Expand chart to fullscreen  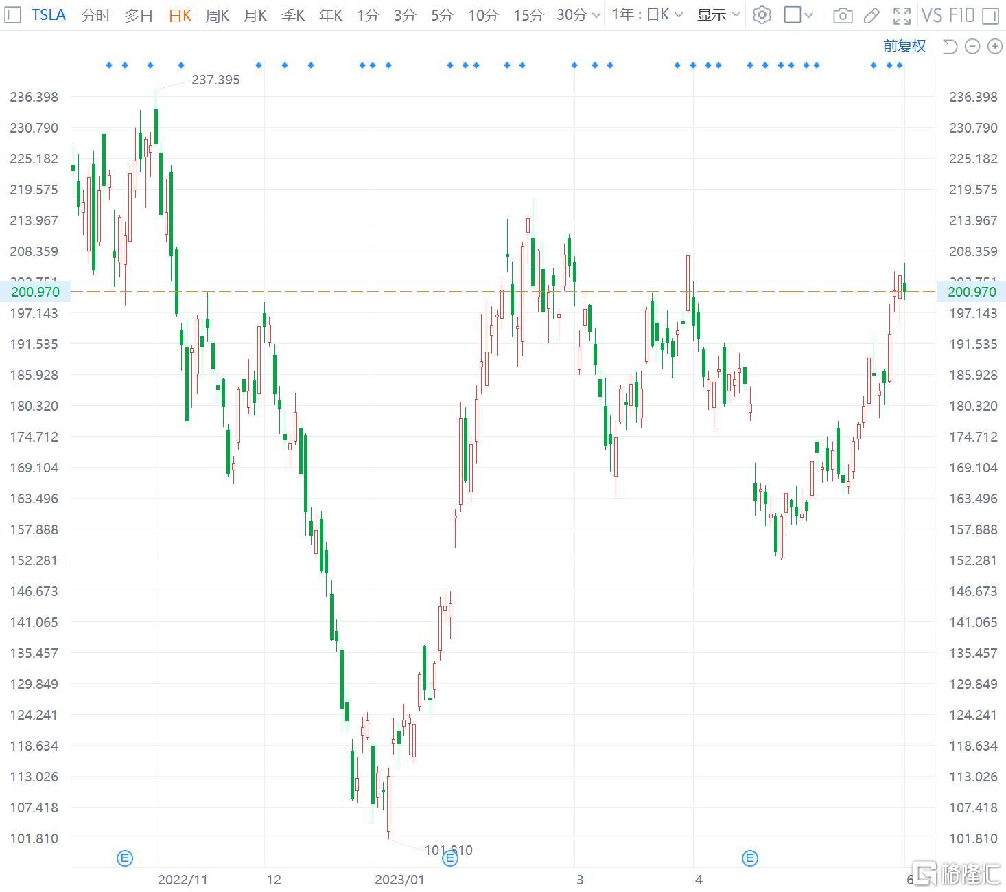click(x=902, y=15)
